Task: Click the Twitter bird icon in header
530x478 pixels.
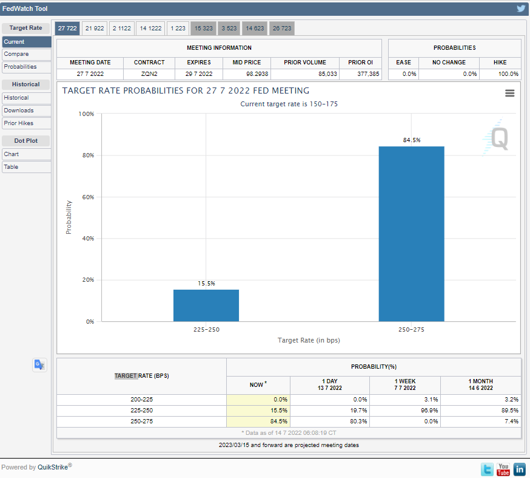Action: pyautogui.click(x=521, y=9)
